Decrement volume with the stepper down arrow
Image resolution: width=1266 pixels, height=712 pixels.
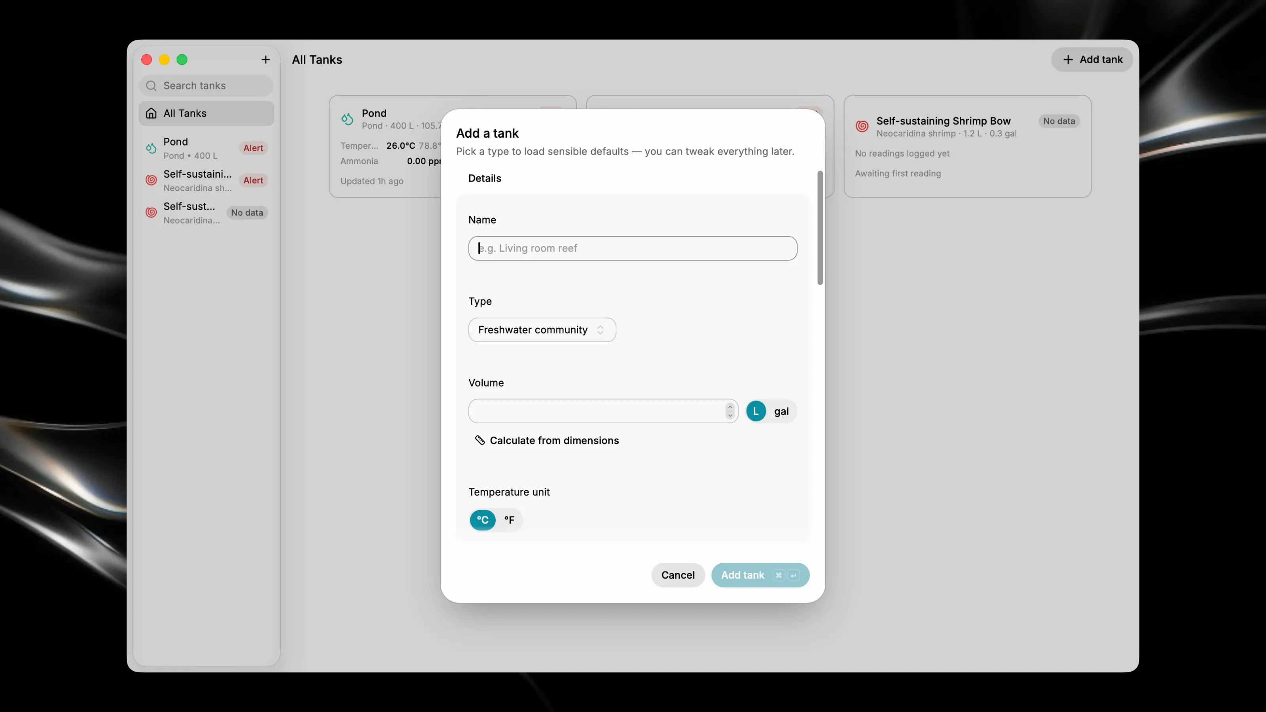coord(730,416)
